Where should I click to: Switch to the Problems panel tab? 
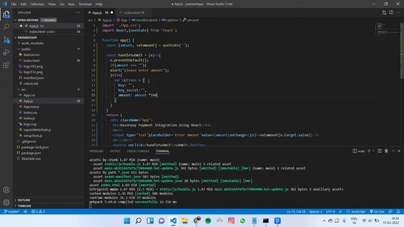[97, 151]
